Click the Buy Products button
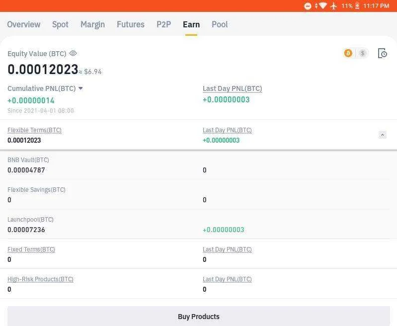The width and height of the screenshot is (397, 326). (199, 316)
